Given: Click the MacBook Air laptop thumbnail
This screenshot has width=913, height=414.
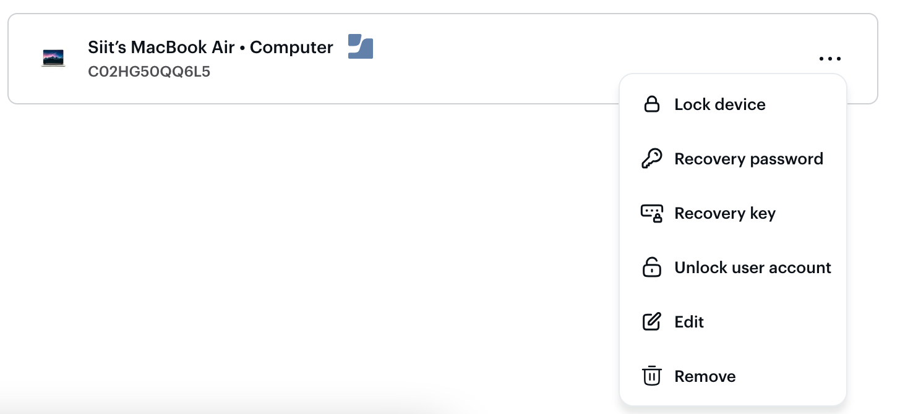Looking at the screenshot, I should (x=53, y=59).
